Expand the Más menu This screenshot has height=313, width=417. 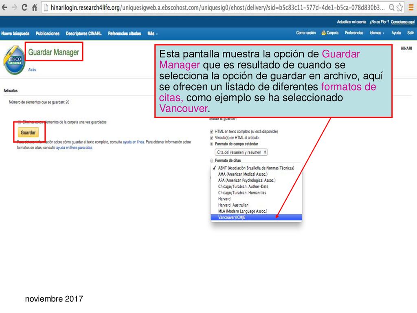152,33
